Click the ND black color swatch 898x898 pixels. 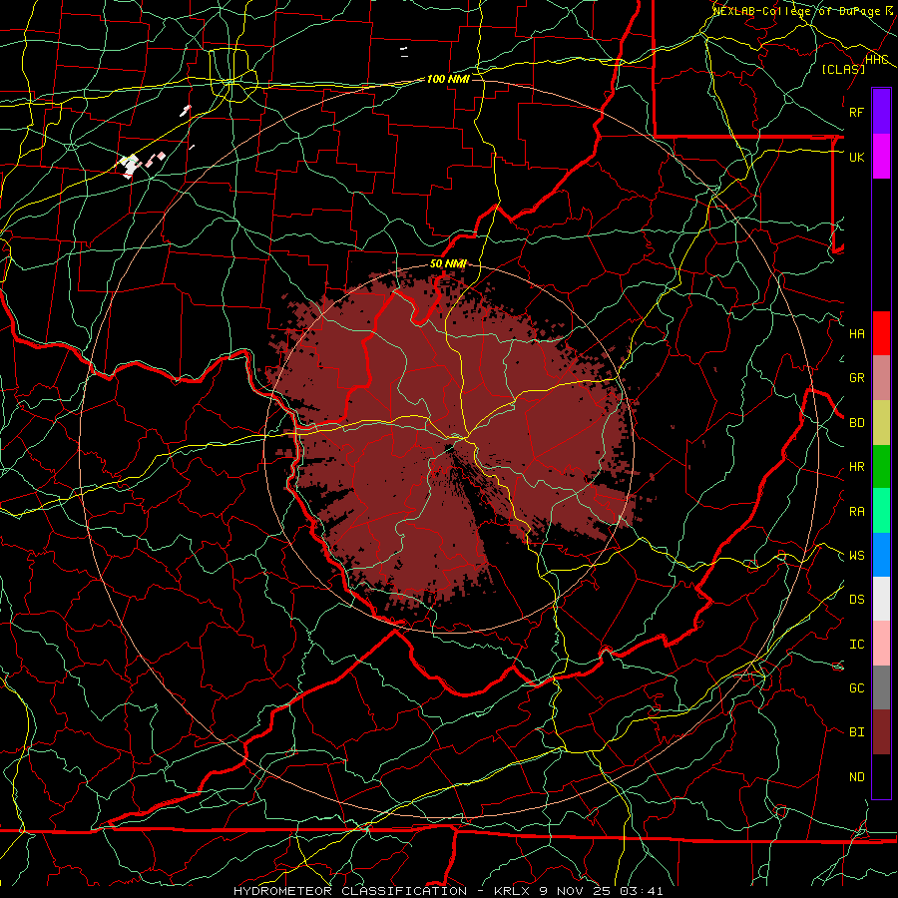[x=881, y=776]
